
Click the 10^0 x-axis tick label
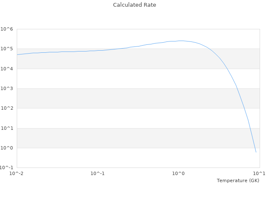click(179, 173)
